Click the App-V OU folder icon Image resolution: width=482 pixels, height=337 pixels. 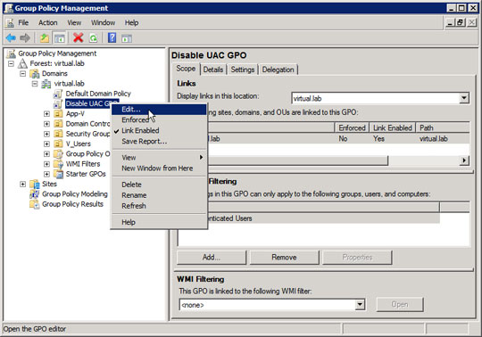(x=58, y=114)
